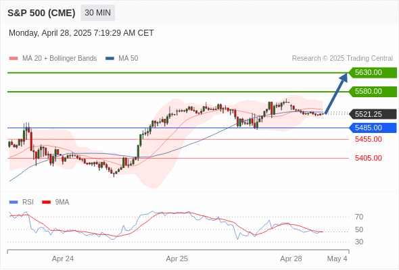Click the red 9MA legend swatch
Image resolution: width=399 pixels, height=270 pixels.
pyautogui.click(x=46, y=202)
